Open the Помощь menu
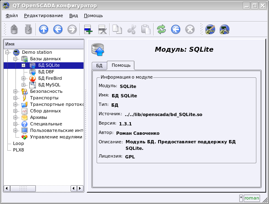This screenshot has height=204, width=269. 93,15
